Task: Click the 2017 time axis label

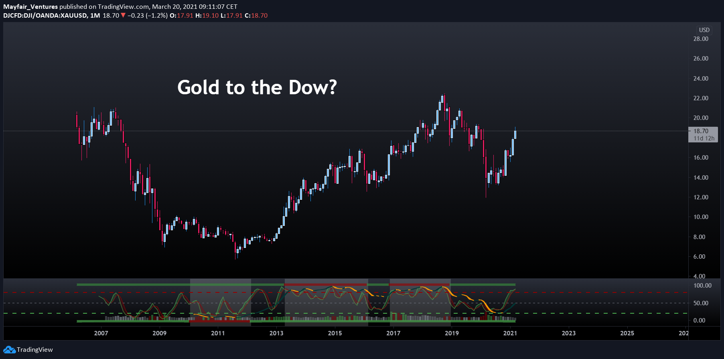Action: tap(393, 333)
